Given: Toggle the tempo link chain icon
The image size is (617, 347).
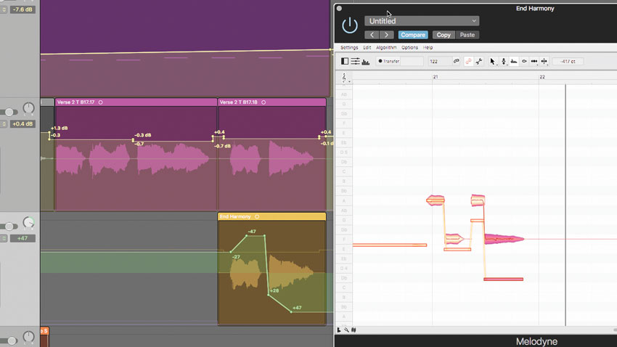Looking at the screenshot, I should pos(456,61).
